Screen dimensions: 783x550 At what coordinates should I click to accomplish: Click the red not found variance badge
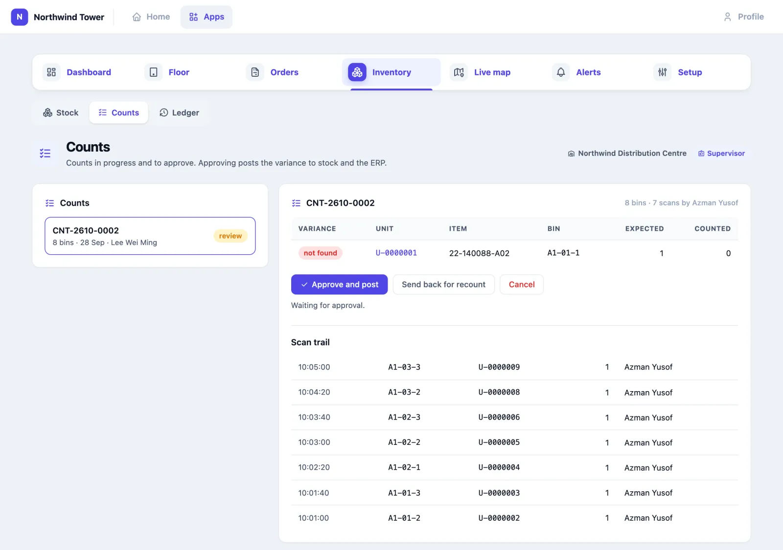coord(321,253)
